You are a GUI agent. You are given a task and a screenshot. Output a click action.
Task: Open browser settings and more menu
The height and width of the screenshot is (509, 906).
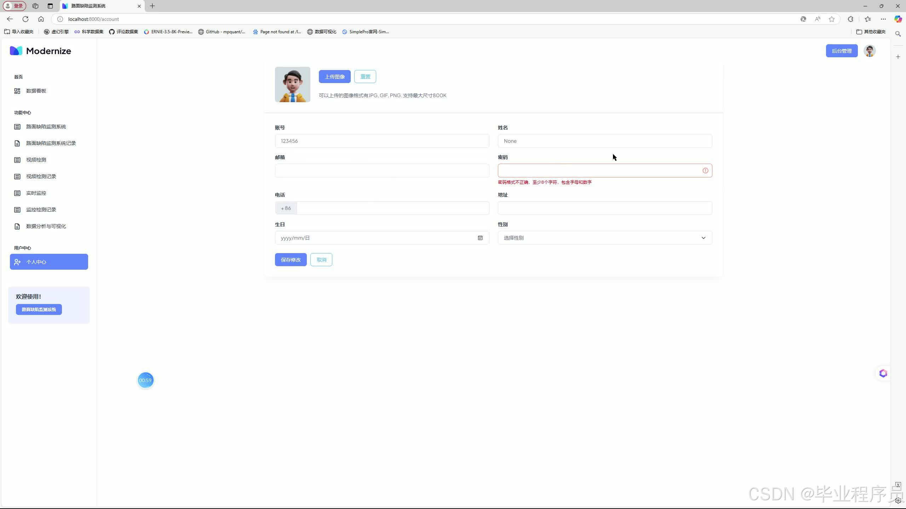(x=883, y=19)
